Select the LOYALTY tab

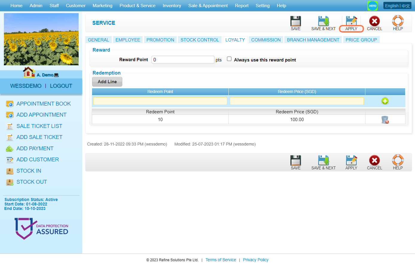[x=235, y=40]
